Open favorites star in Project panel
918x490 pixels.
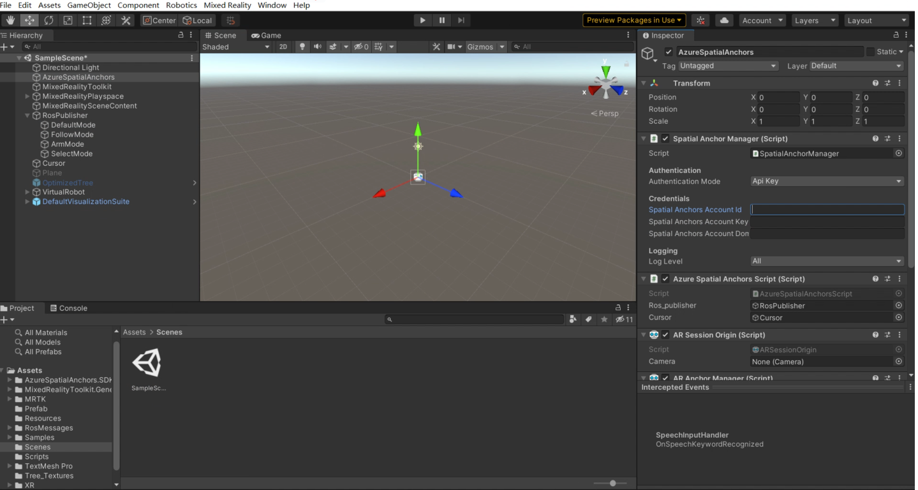[x=603, y=319]
